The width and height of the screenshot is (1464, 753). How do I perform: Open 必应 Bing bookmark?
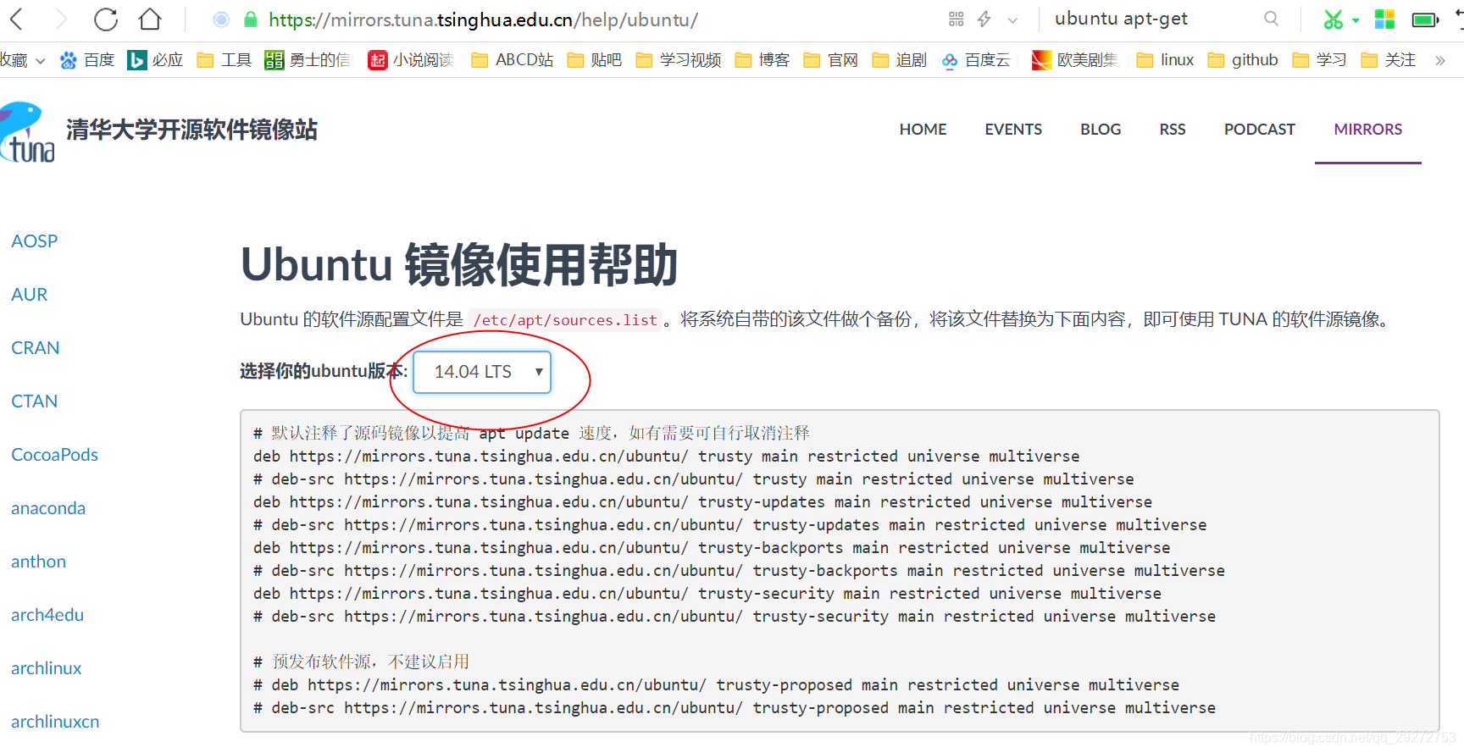155,60
